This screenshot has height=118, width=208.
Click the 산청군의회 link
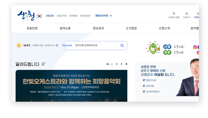[x=61, y=16]
